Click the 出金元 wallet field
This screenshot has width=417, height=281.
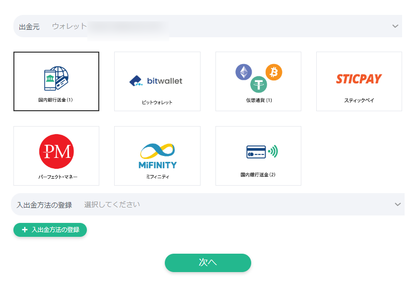[208, 26]
